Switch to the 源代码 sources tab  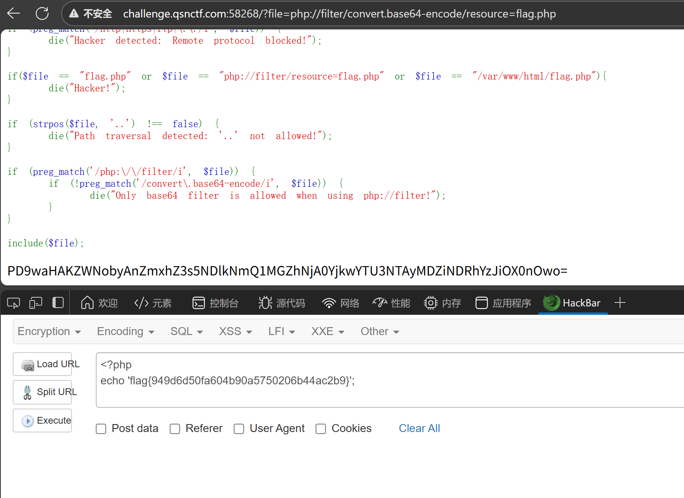[x=282, y=303]
